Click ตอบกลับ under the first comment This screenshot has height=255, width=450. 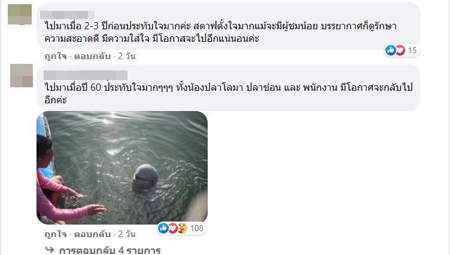pos(92,56)
